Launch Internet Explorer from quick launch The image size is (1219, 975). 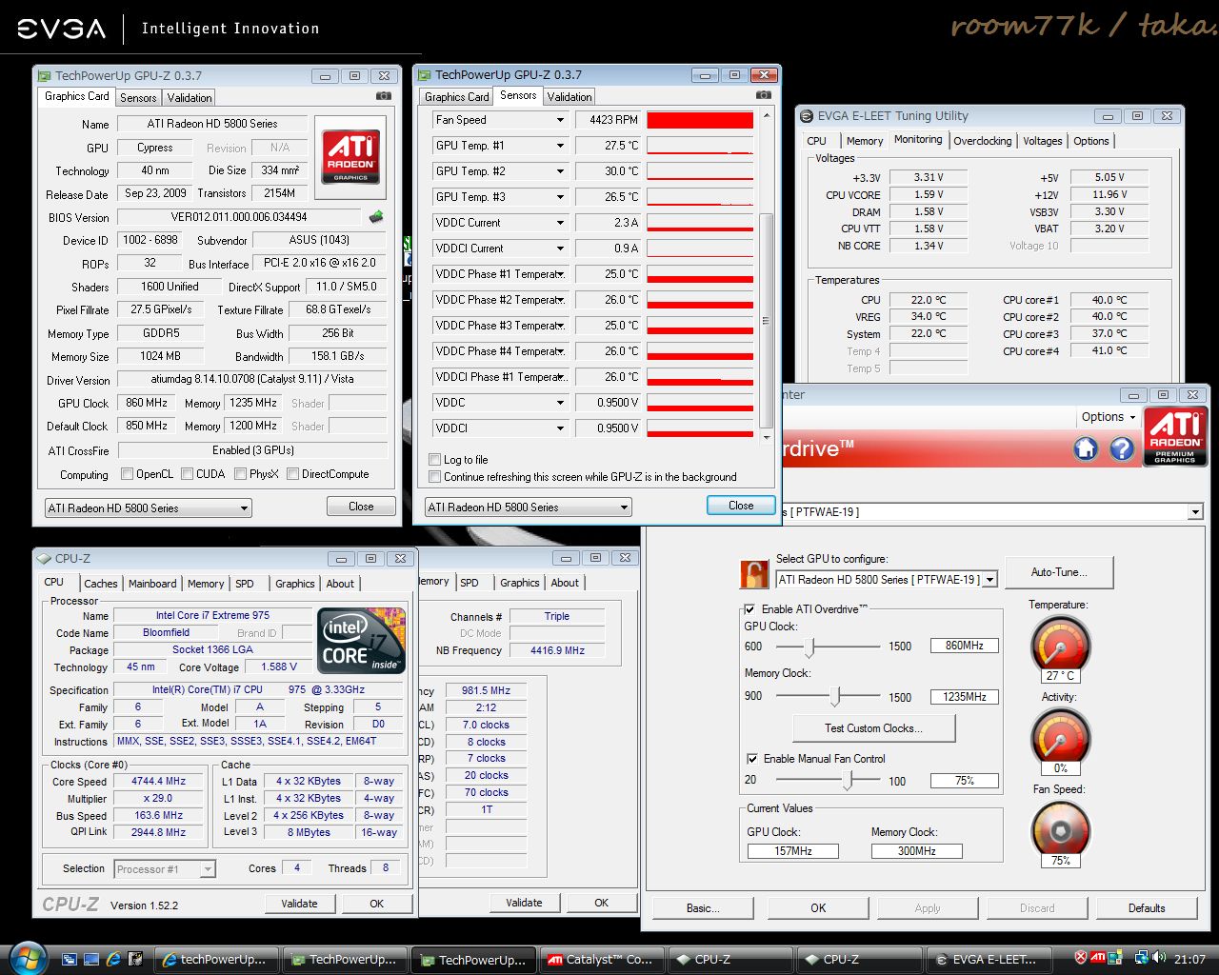point(113,959)
